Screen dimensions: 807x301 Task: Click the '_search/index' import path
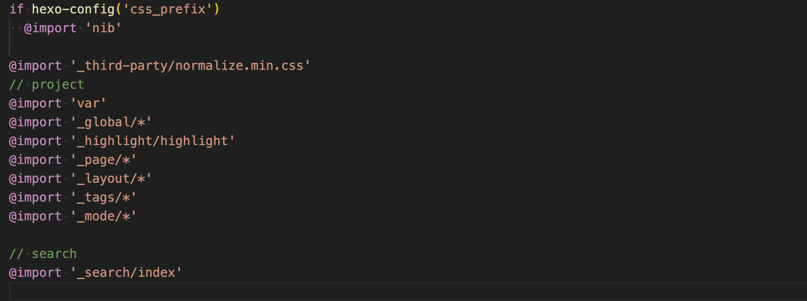pos(126,273)
